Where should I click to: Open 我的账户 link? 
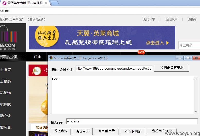[171, 19]
